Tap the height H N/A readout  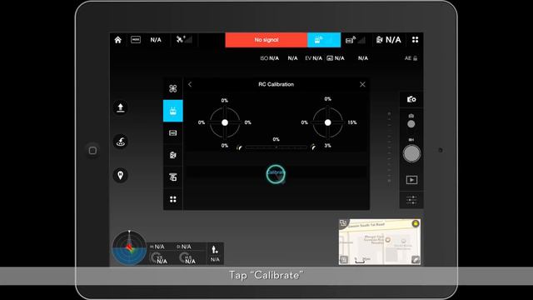click(x=157, y=247)
